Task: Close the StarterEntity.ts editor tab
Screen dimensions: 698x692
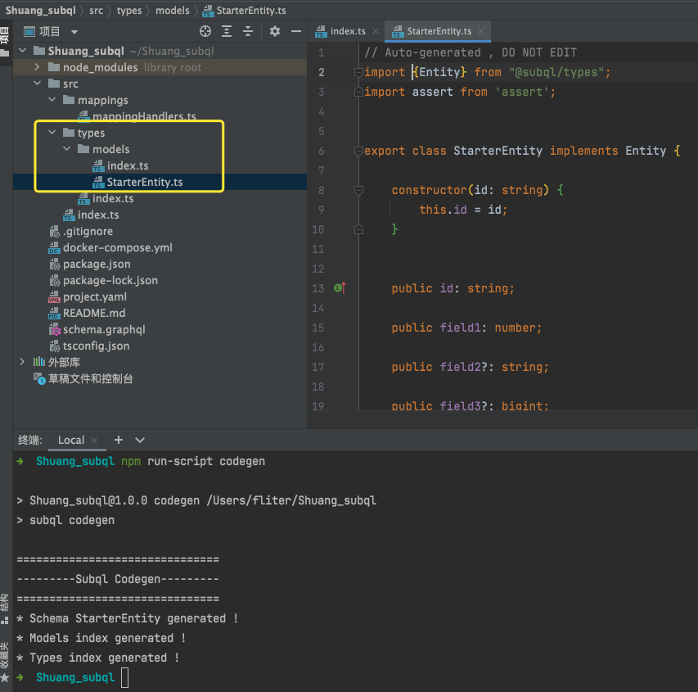Action: 482,31
